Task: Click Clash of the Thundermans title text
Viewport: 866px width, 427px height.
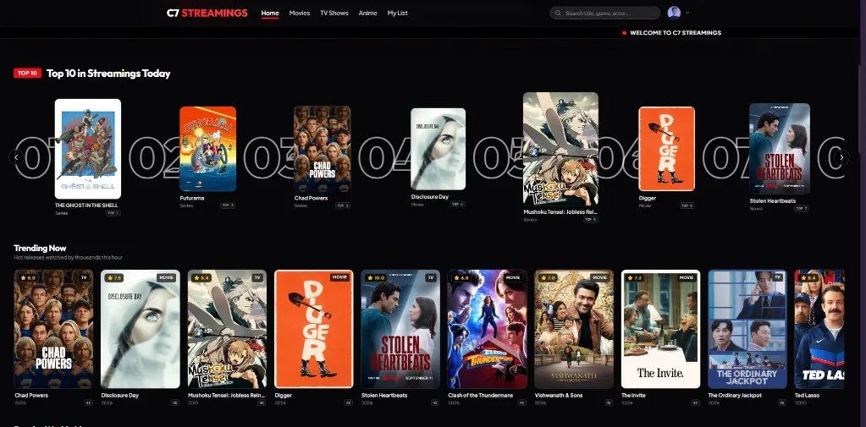Action: click(x=481, y=395)
